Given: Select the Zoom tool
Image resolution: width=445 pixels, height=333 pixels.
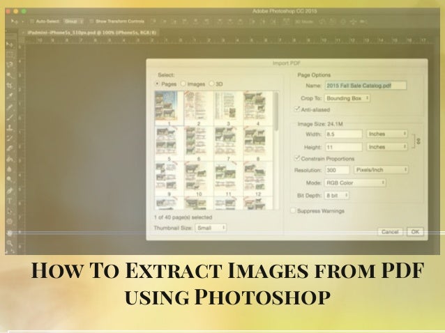Looking at the screenshot, I should pyautogui.click(x=10, y=243).
